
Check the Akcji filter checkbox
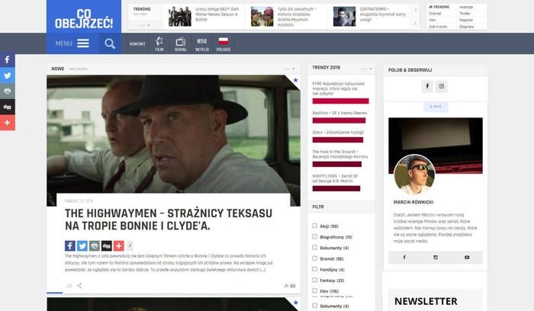click(x=315, y=226)
